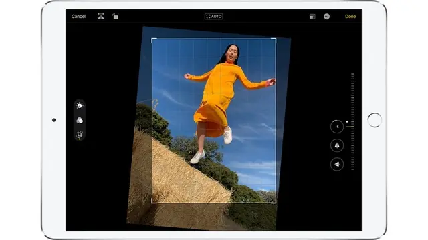Toggle the AUTO crop button
Screen dimensions: 428x240
click(x=214, y=16)
